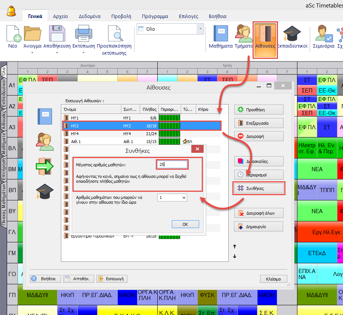Open the Πρόγραμμα ribbon tab

[x=155, y=16]
